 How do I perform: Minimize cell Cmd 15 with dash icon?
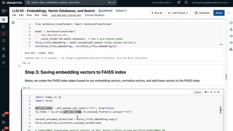[x=215, y=92]
